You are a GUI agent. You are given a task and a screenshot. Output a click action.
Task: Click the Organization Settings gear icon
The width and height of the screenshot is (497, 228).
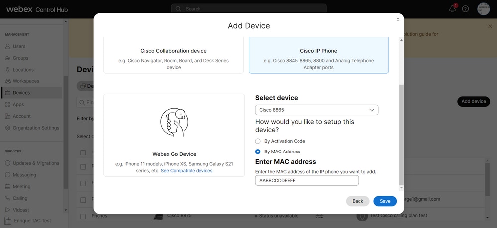8,128
